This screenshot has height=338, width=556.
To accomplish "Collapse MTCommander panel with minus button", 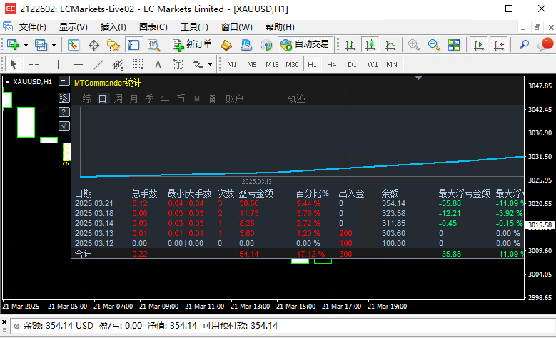I will (x=64, y=81).
